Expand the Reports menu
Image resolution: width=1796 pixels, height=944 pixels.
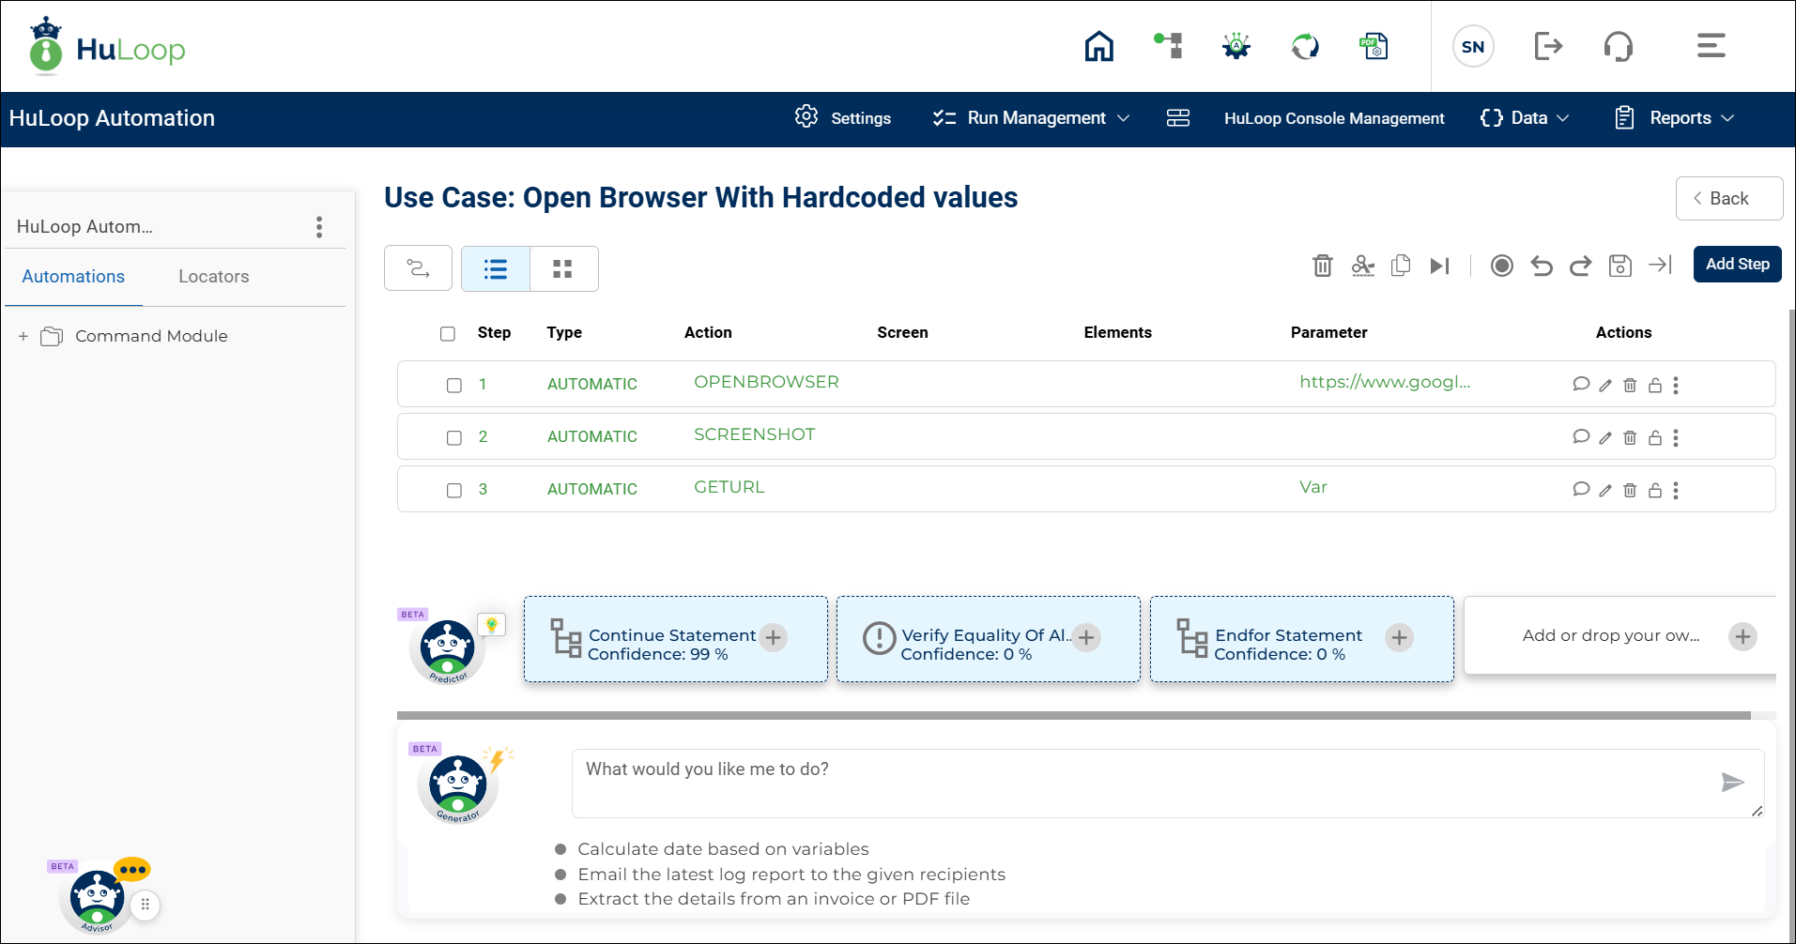1674,118
